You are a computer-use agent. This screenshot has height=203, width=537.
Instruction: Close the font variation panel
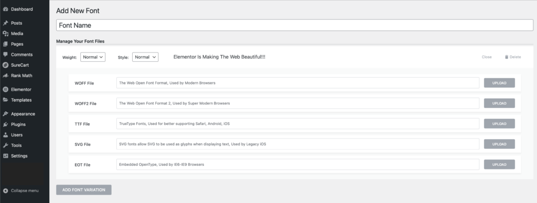pos(487,57)
